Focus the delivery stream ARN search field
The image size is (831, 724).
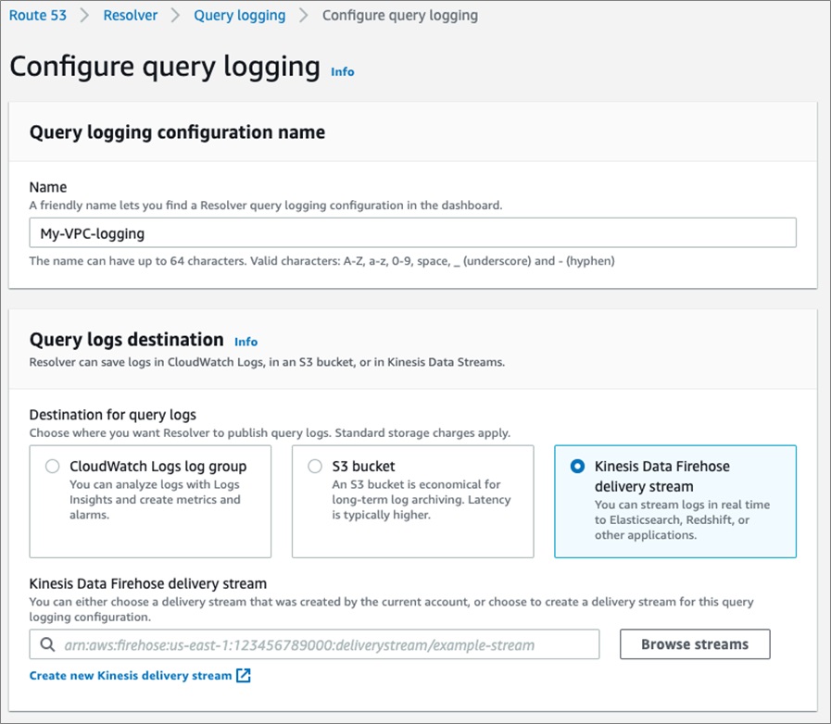(314, 644)
